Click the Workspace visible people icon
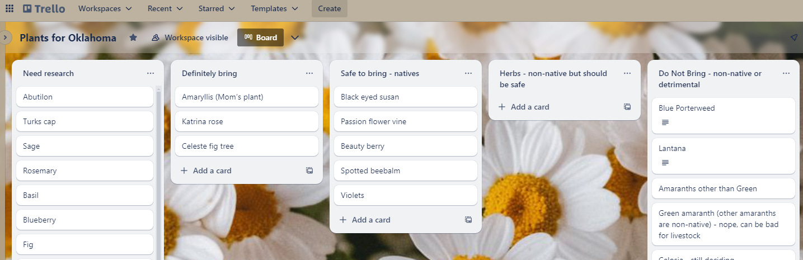 click(156, 37)
